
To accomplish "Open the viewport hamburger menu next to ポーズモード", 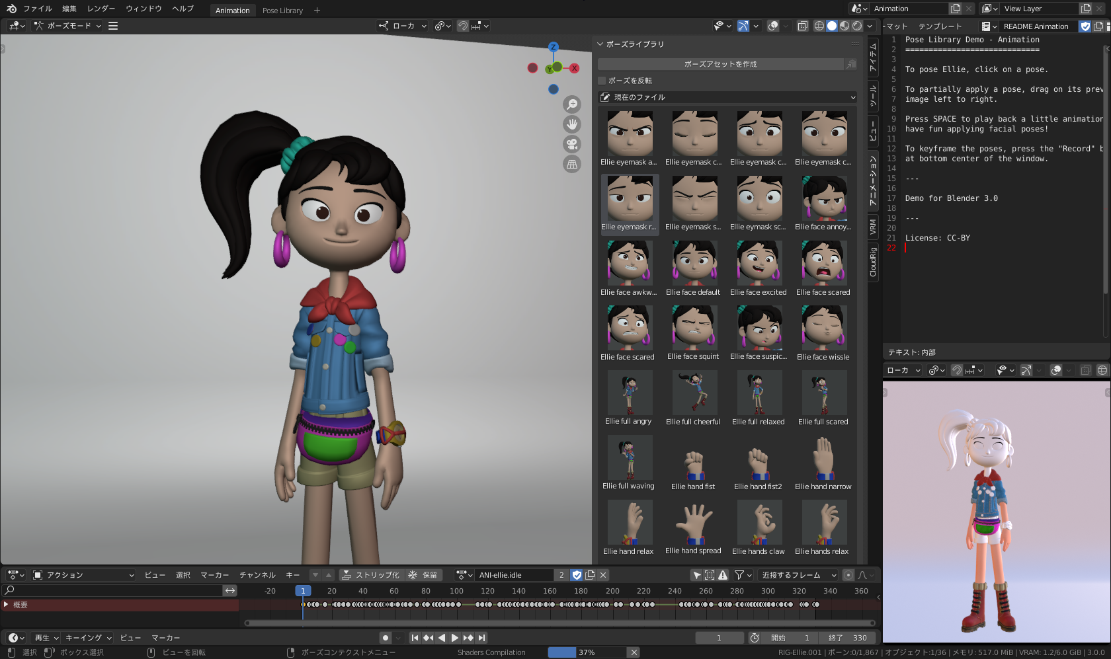I will [113, 26].
